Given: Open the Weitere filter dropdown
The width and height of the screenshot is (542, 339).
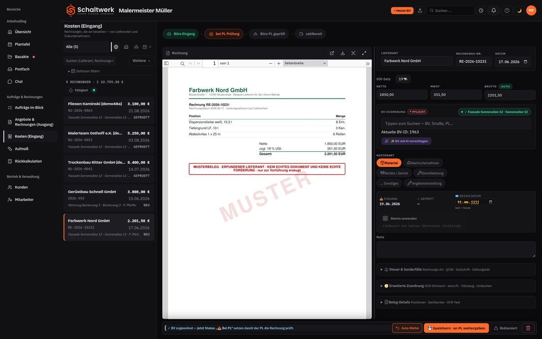Looking at the screenshot, I should click(141, 61).
